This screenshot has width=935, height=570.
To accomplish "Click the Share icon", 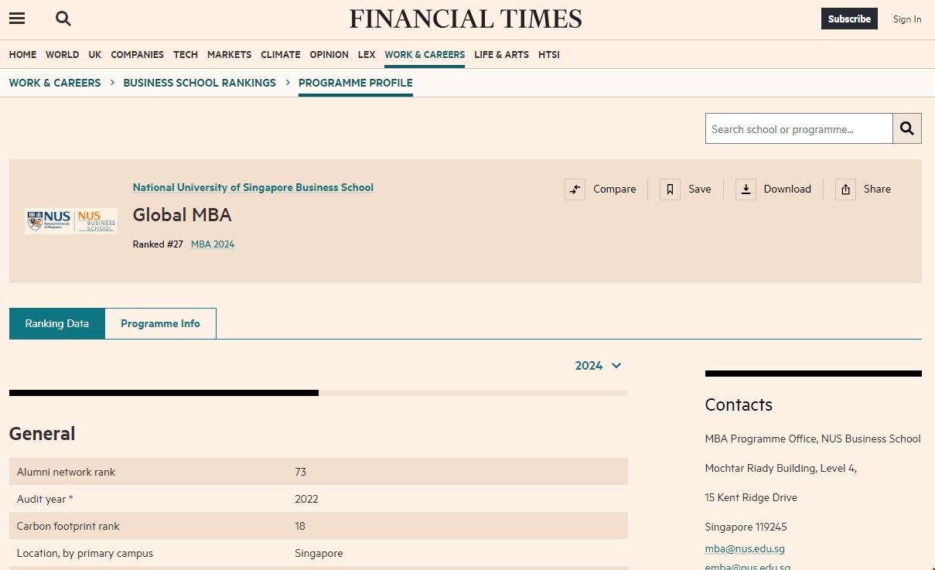I will [845, 189].
